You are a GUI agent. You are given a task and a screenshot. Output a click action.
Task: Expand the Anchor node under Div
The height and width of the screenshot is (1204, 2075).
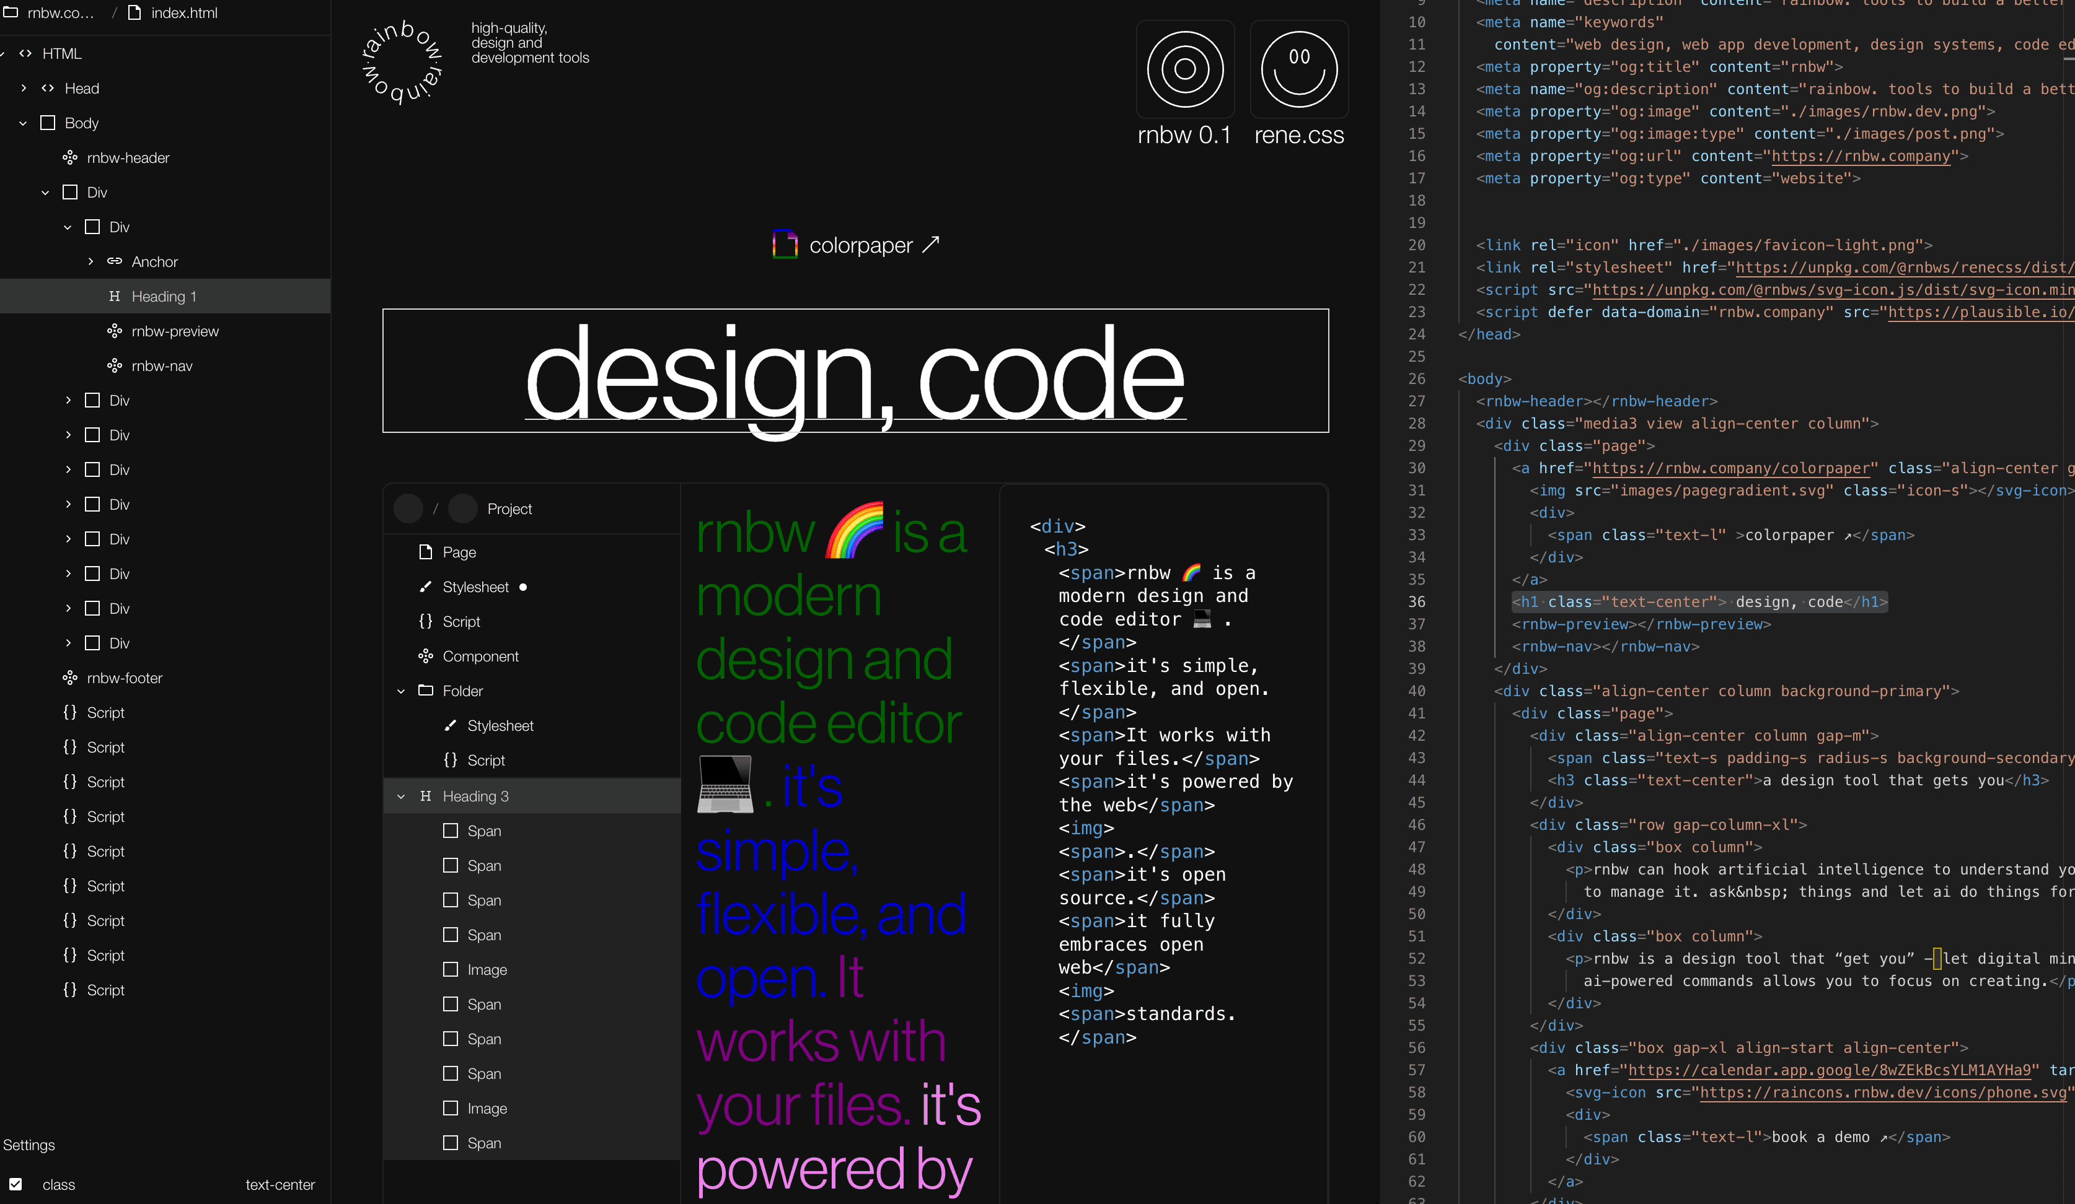click(x=90, y=261)
